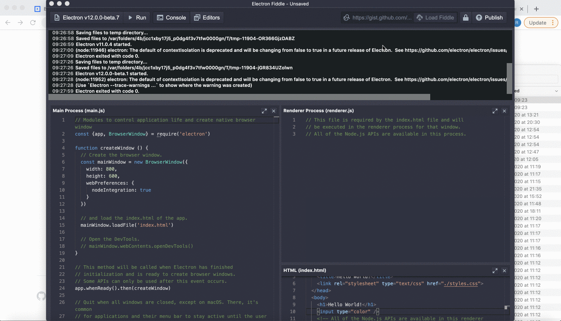Close the Renderer Process (renderer.js) editor
The height and width of the screenshot is (321, 561).
(x=504, y=111)
